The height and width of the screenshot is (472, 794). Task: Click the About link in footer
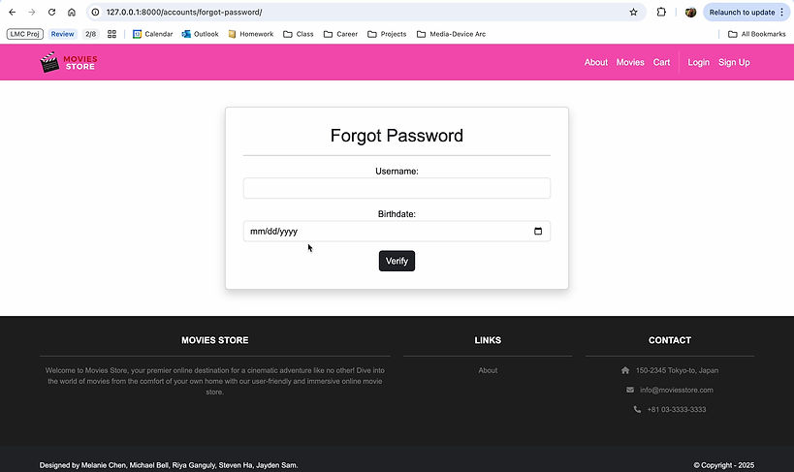tap(488, 370)
